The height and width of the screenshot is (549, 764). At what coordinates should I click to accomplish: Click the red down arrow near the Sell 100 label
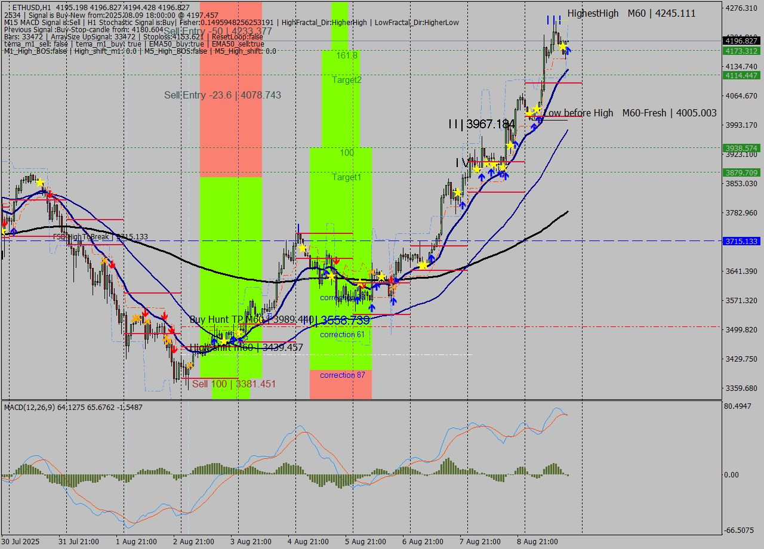(x=174, y=349)
